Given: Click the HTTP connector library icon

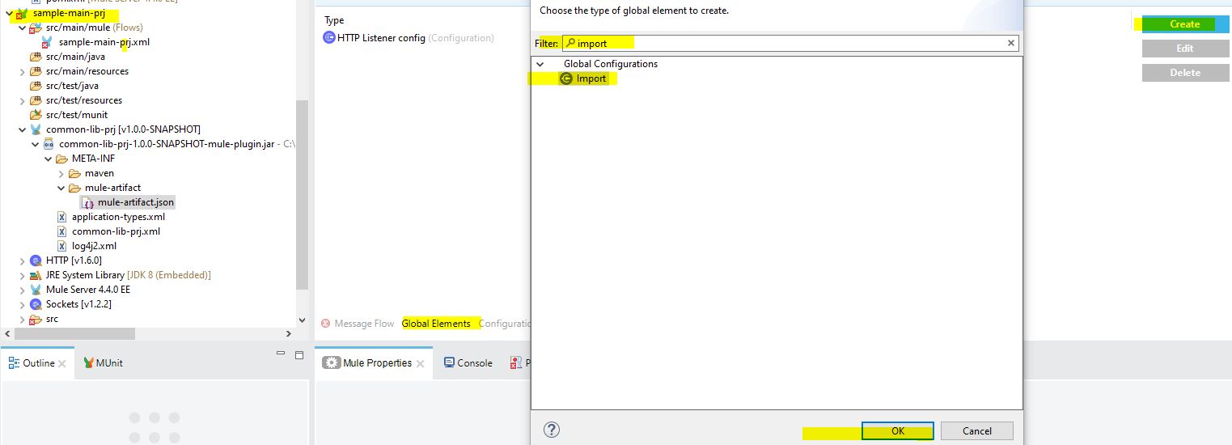Looking at the screenshot, I should [36, 261].
